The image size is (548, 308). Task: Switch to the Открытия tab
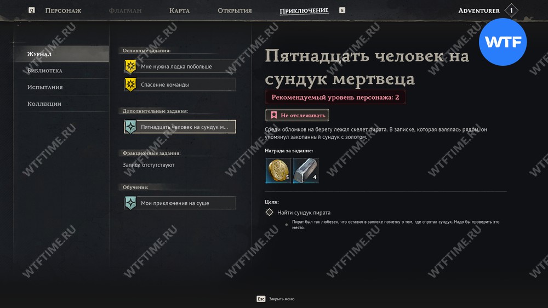pyautogui.click(x=235, y=10)
